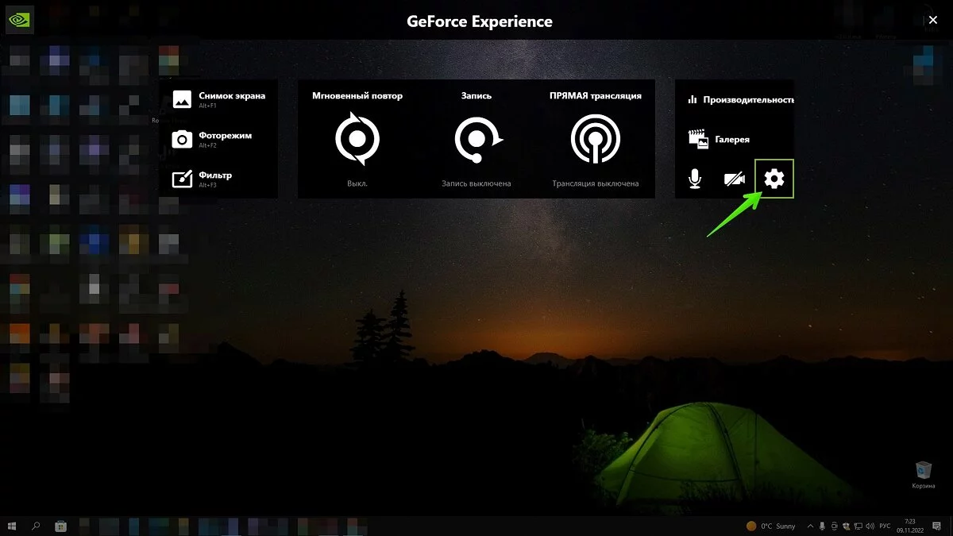Click the taskbar search magnifier
Viewport: 953px width, 536px height.
tap(36, 526)
